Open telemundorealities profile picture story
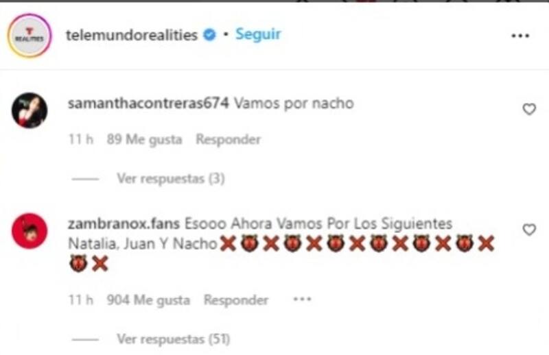This screenshot has width=549, height=355. click(30, 36)
